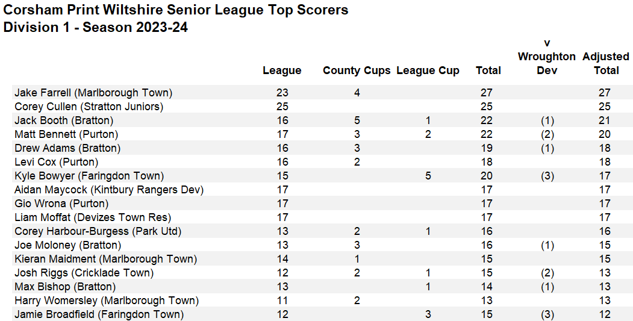Select Josh Riggs (Cricklade Town) row
The width and height of the screenshot is (633, 321).
84,273
